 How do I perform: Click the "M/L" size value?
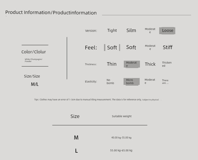(x=35, y=84)
